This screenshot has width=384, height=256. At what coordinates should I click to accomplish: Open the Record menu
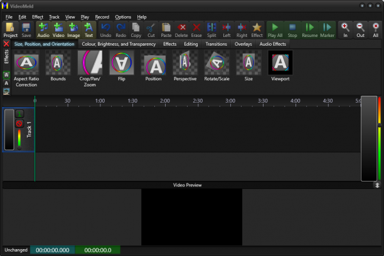pos(102,17)
